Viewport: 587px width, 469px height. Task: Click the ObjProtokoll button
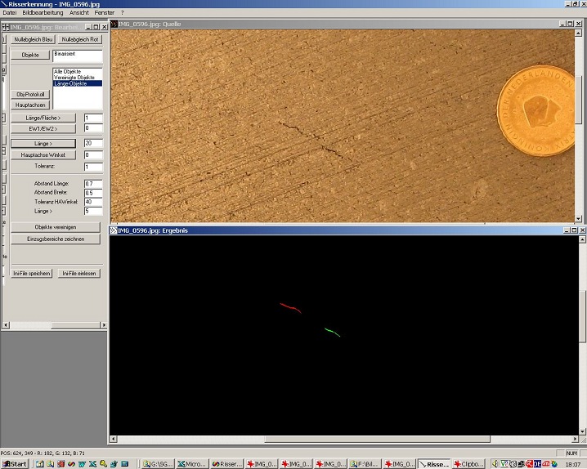click(x=30, y=94)
